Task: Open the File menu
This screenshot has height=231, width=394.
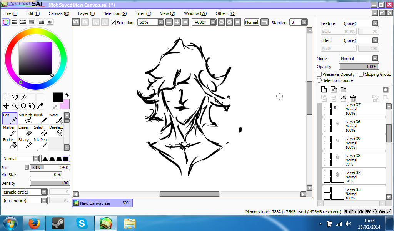Action: pyautogui.click(x=11, y=13)
